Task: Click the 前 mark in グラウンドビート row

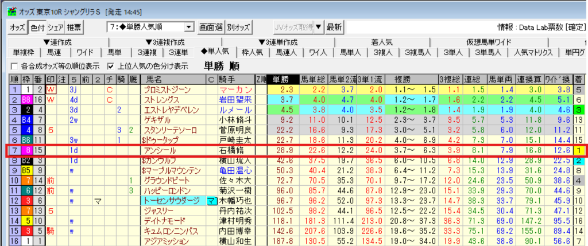Action: click(51, 181)
